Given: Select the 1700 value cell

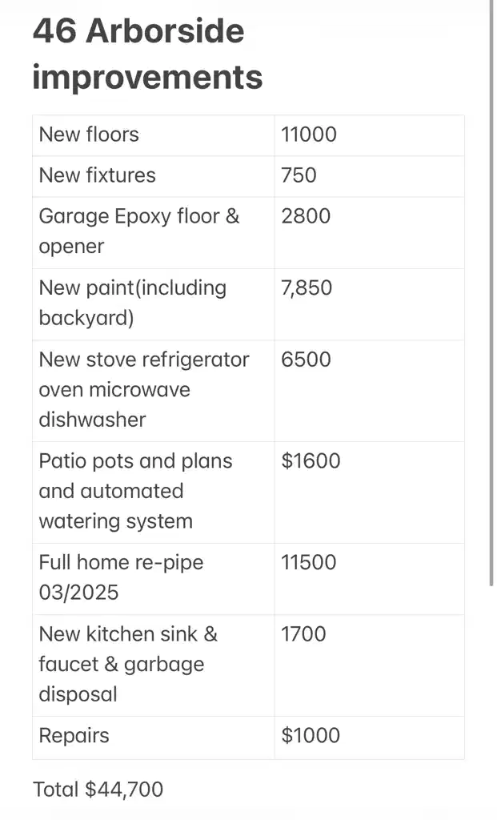Looking at the screenshot, I should click(369, 665).
